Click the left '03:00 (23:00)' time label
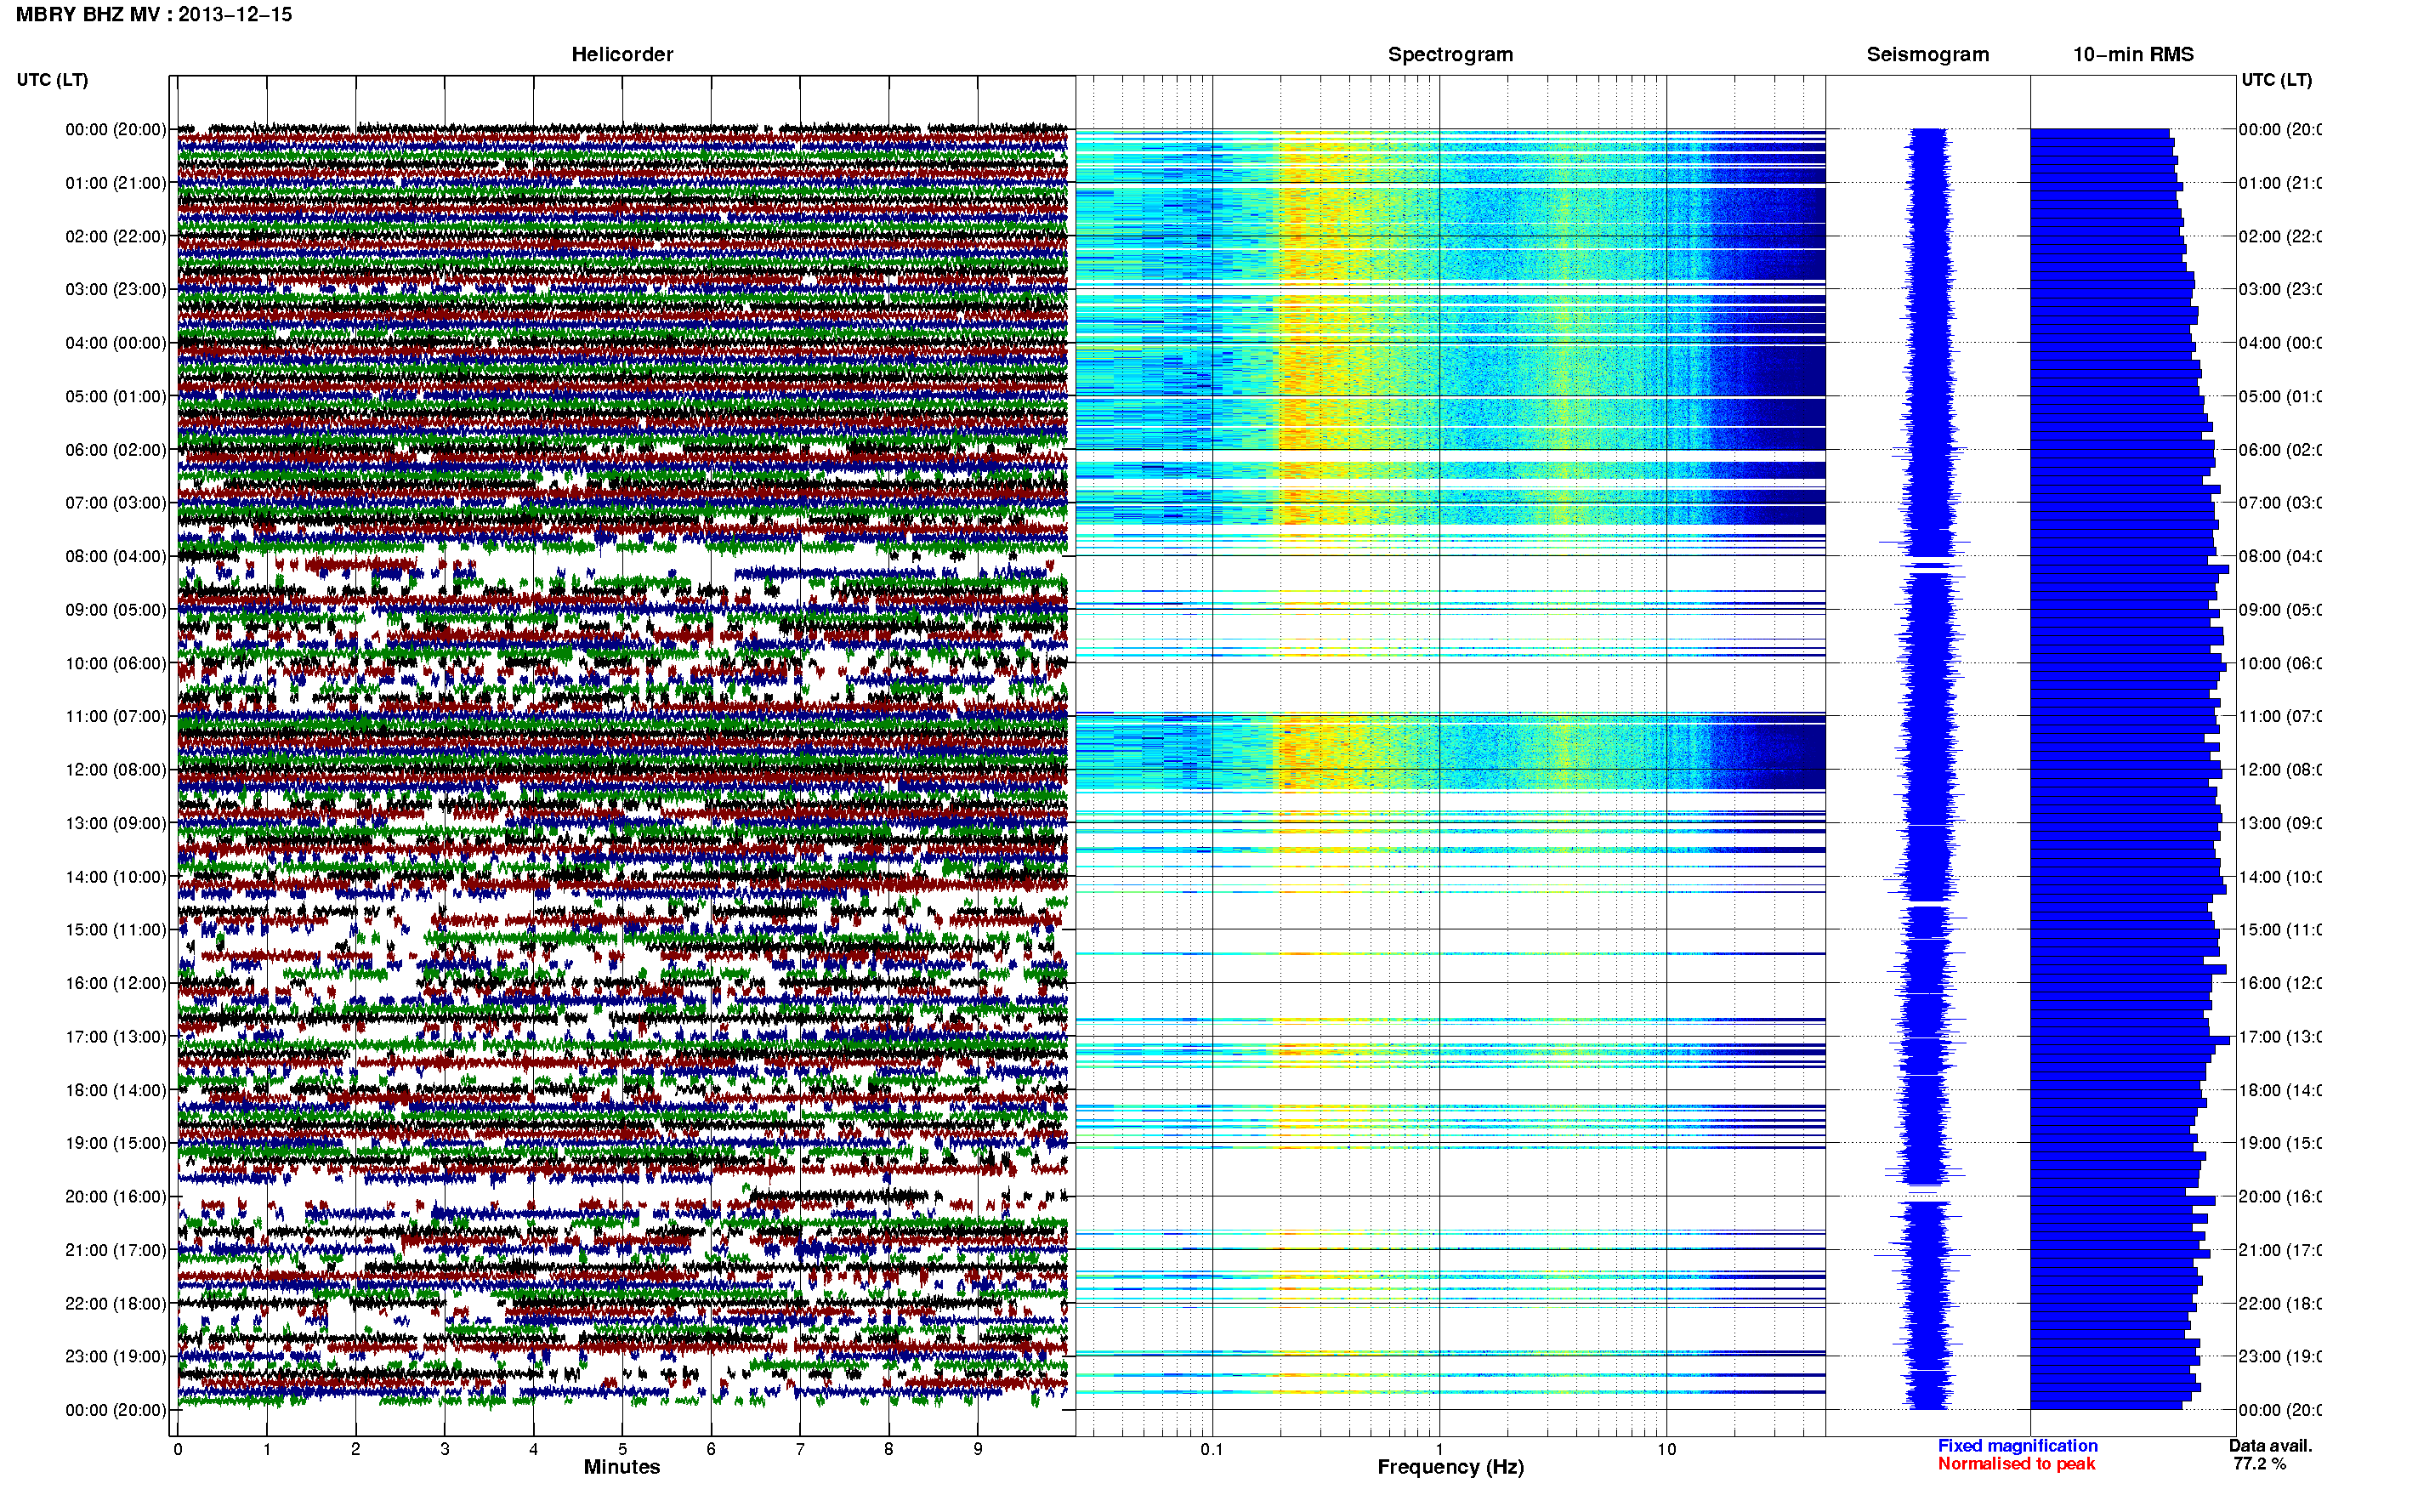The image size is (2418, 1512). coord(116,289)
